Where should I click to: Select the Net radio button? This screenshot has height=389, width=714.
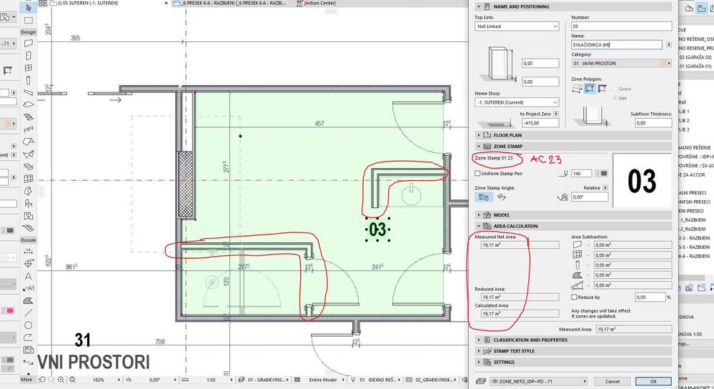615,98
